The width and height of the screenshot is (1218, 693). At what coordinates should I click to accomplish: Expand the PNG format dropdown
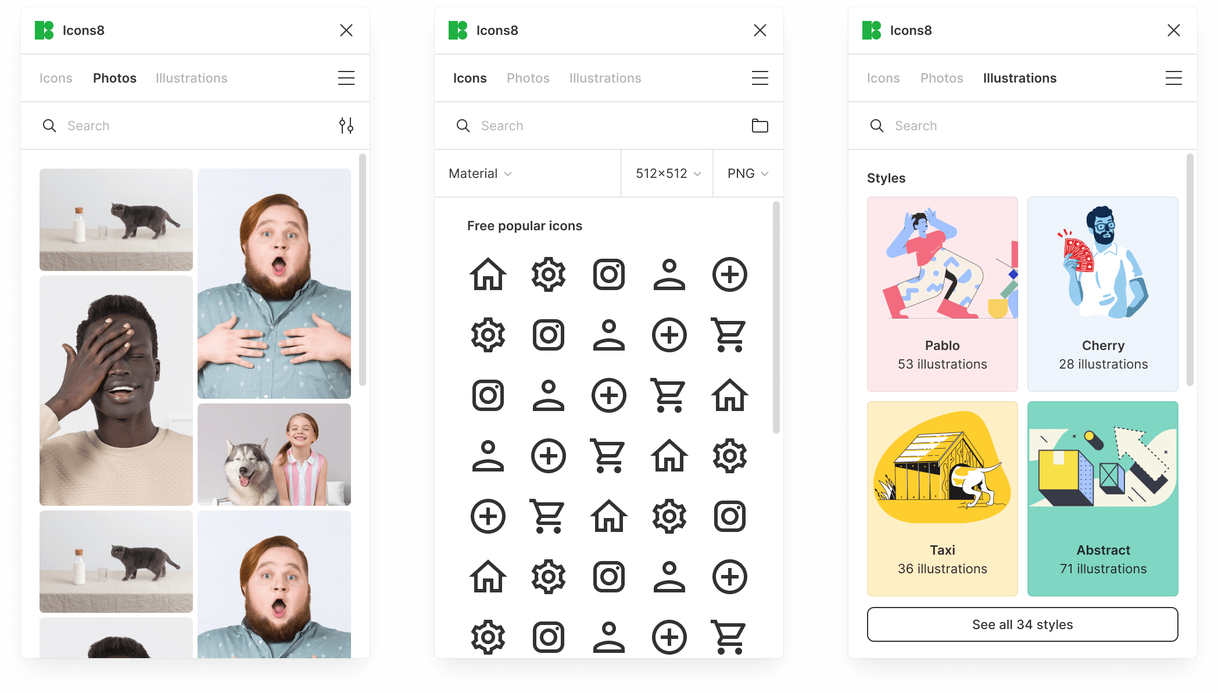747,173
